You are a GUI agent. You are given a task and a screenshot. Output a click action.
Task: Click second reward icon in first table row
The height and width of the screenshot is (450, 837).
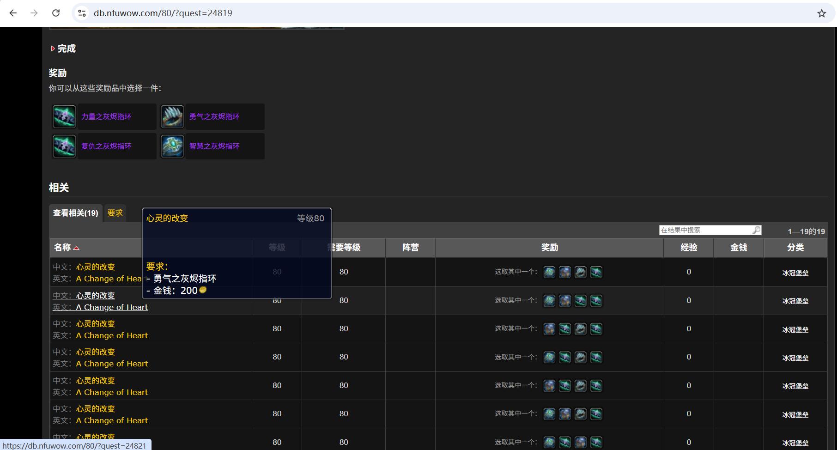click(565, 272)
